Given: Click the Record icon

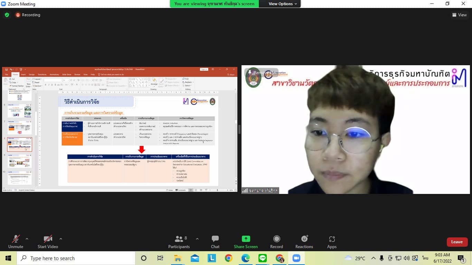Looking at the screenshot, I should click(x=276, y=239).
